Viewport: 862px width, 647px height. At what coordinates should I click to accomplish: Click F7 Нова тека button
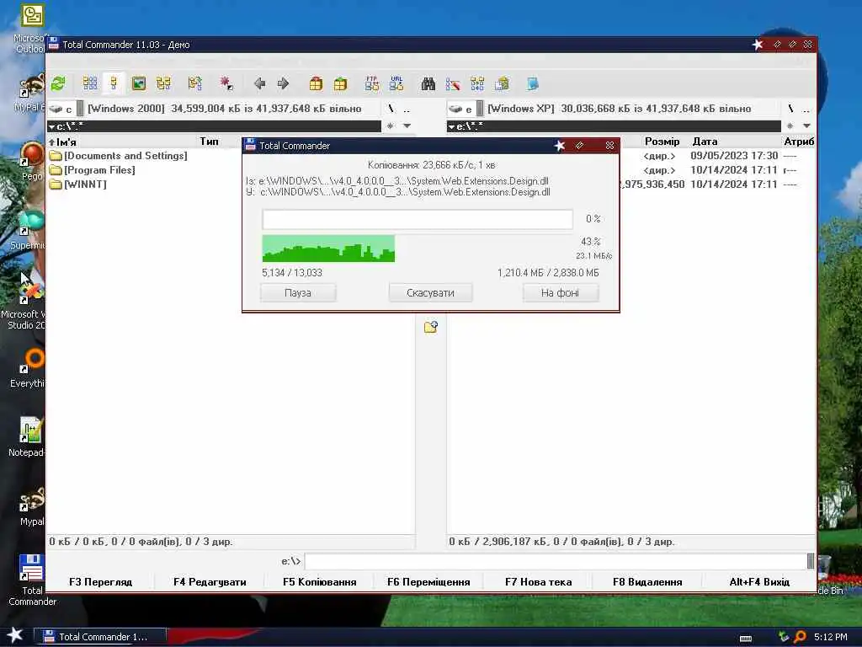pos(538,582)
